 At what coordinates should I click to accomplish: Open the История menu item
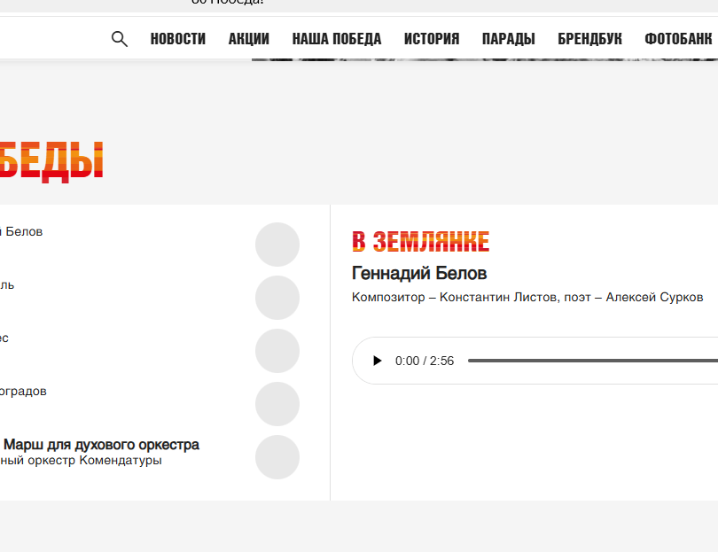point(432,39)
